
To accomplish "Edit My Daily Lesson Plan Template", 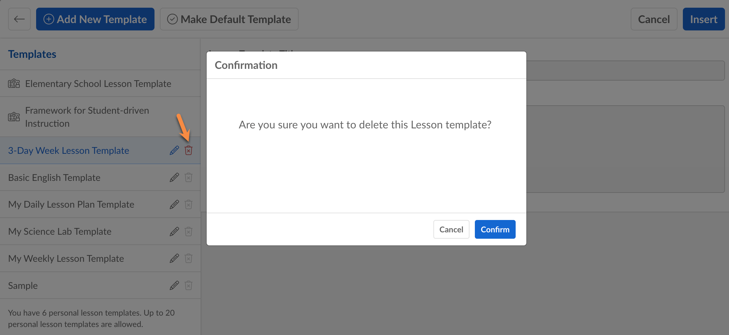I will [174, 204].
